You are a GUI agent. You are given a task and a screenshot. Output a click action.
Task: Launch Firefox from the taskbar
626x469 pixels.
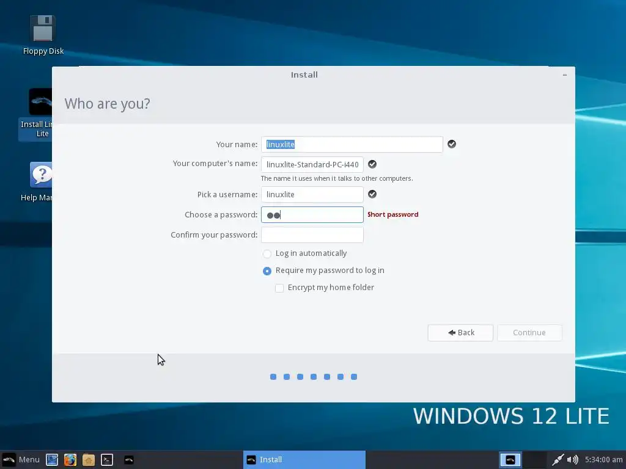click(x=70, y=460)
